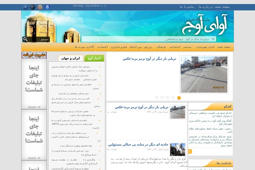255x170 pixels.
Task: Open «بیان مسائل نوجوانان در خط ویژه» list item
Action: coord(74,93)
